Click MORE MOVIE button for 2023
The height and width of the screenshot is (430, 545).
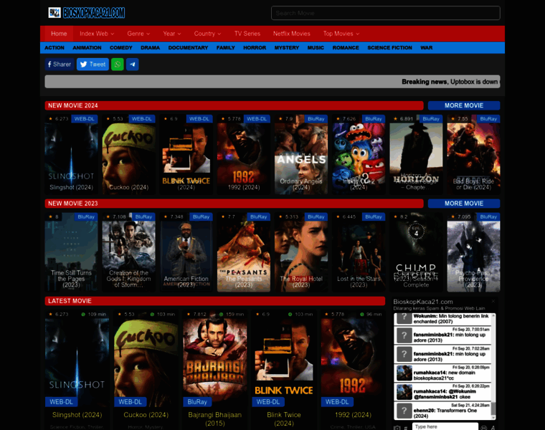click(464, 204)
